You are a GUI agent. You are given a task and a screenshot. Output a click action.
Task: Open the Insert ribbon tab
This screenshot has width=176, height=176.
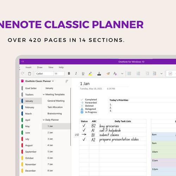(x=29, y=67)
